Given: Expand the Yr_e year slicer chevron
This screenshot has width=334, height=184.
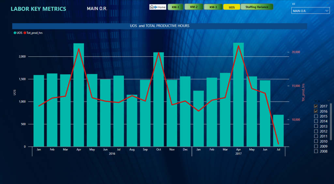Looking at the screenshot, I should [329, 100].
